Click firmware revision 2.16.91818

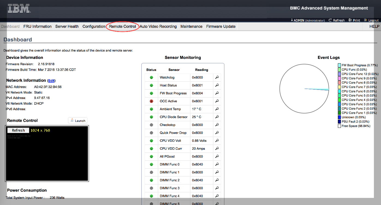[46, 64]
